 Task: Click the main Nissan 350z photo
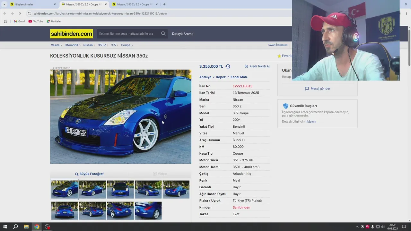[121, 117]
